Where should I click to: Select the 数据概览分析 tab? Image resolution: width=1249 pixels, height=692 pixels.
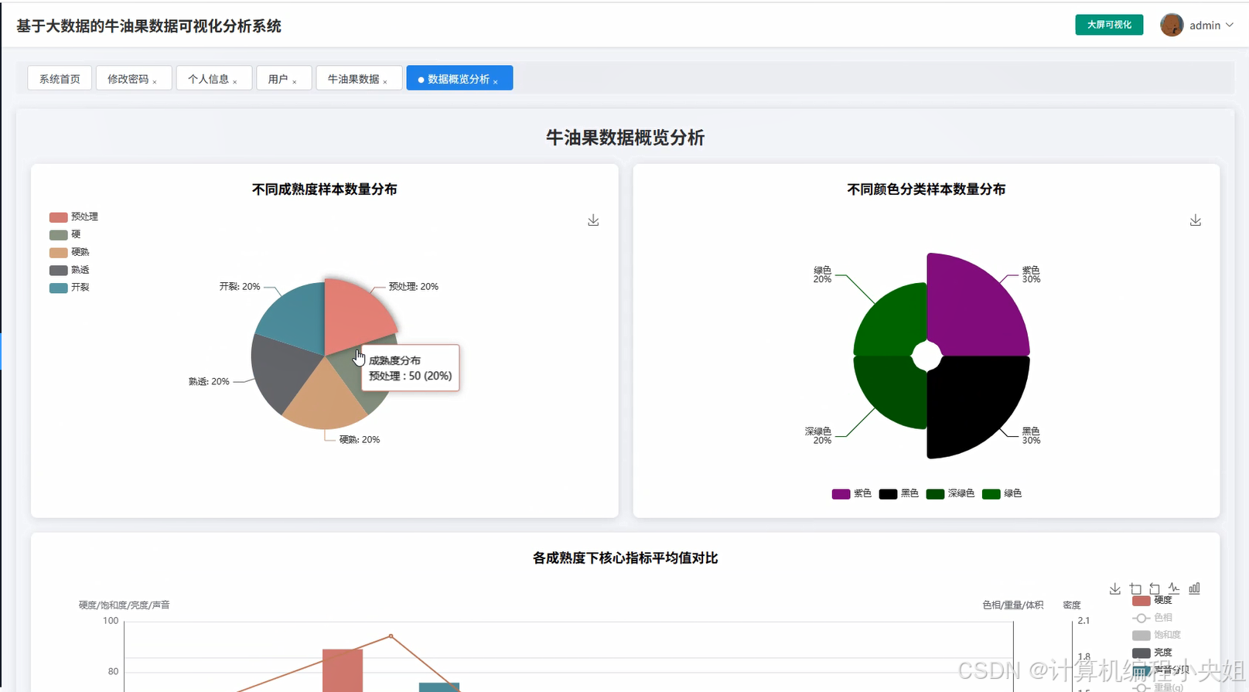tap(459, 78)
